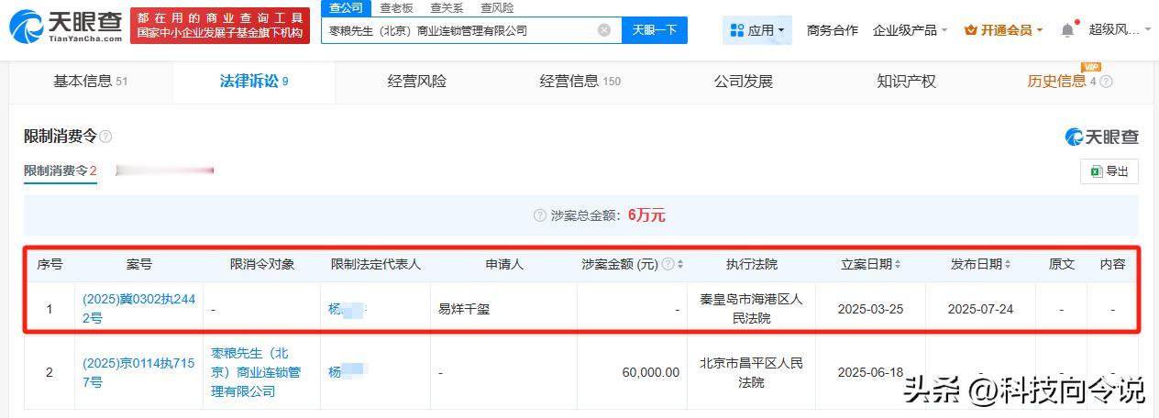The width and height of the screenshot is (1159, 418).
Task: Click the 案号 column header
Action: point(139,264)
